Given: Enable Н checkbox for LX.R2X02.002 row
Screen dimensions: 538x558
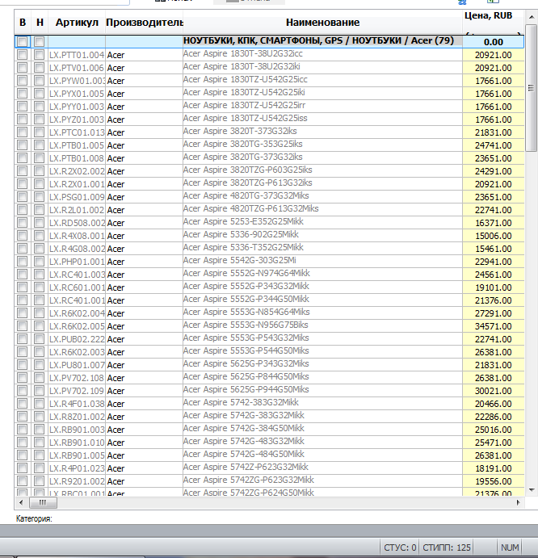Looking at the screenshot, I should click(39, 171).
